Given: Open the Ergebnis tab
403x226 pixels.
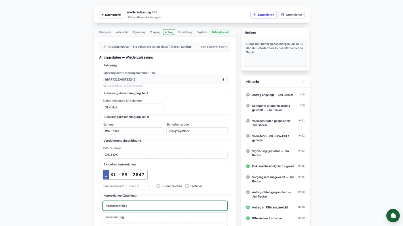Looking at the screenshot, I should coord(202,32).
